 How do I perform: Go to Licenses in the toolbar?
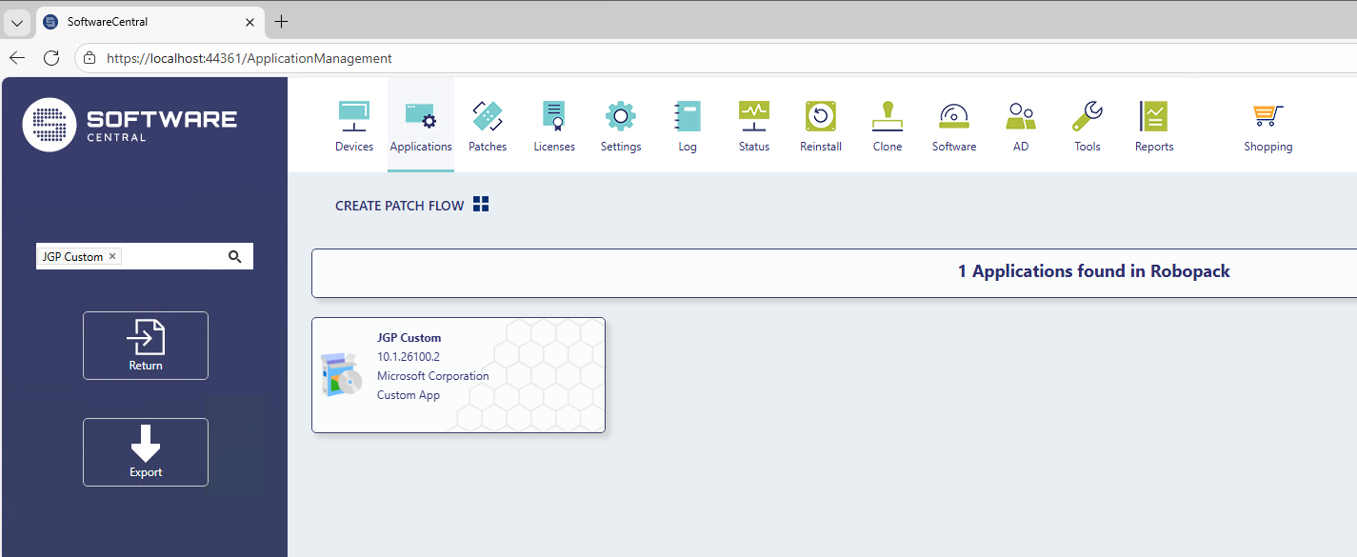pyautogui.click(x=554, y=117)
